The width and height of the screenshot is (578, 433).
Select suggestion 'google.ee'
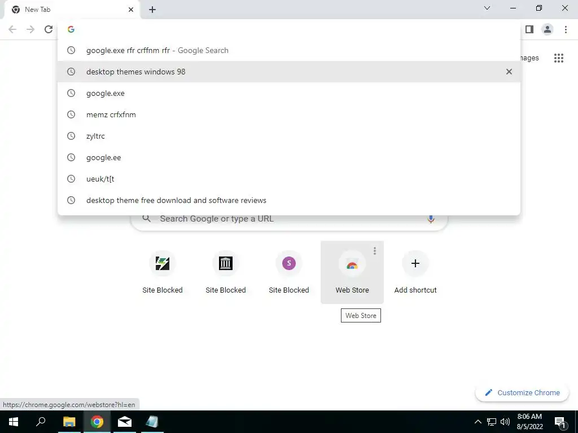click(x=289, y=157)
